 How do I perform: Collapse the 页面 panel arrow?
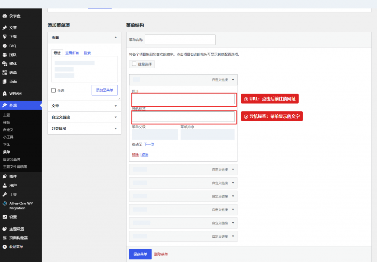pos(116,37)
